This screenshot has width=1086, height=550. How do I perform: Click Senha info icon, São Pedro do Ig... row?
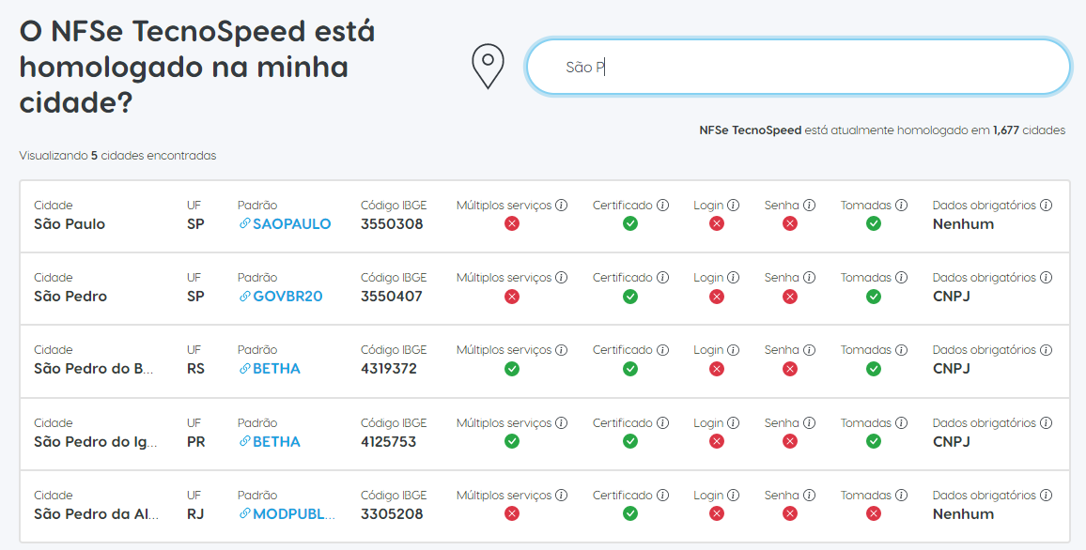click(x=809, y=422)
